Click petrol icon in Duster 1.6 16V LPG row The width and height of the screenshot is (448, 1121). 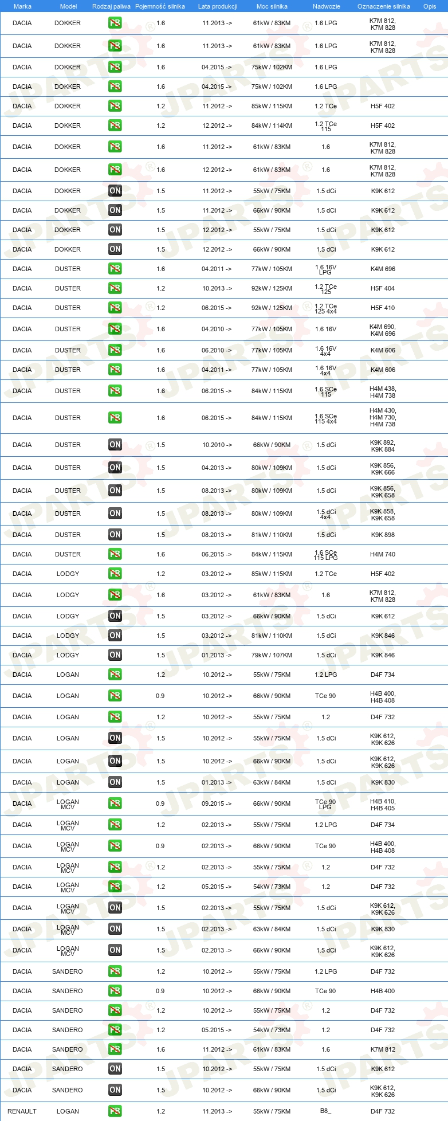pyautogui.click(x=115, y=269)
